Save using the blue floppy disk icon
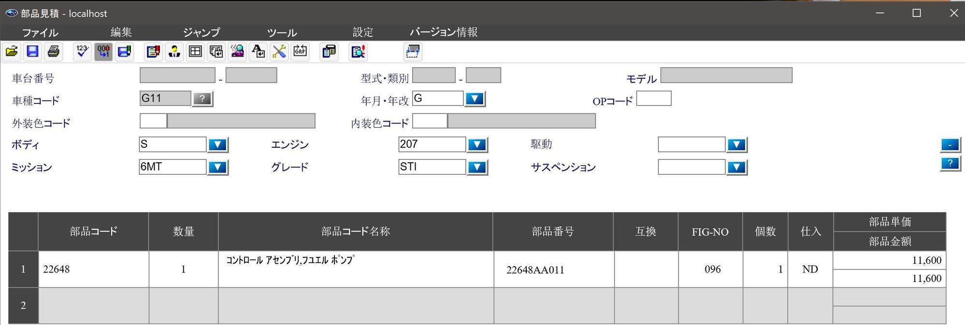The height and width of the screenshot is (325, 965). (33, 52)
